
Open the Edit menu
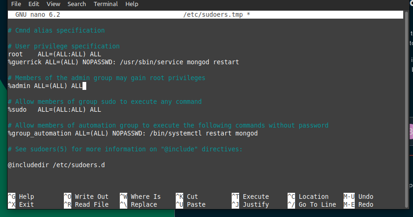(34, 4)
